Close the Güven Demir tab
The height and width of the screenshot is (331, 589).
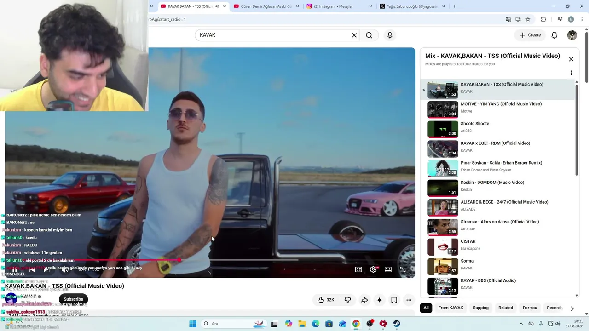[298, 6]
